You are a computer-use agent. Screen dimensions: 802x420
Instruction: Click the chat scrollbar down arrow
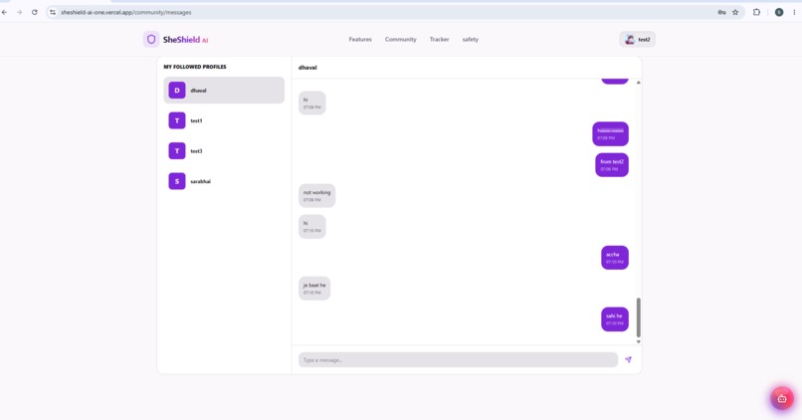[x=639, y=341]
